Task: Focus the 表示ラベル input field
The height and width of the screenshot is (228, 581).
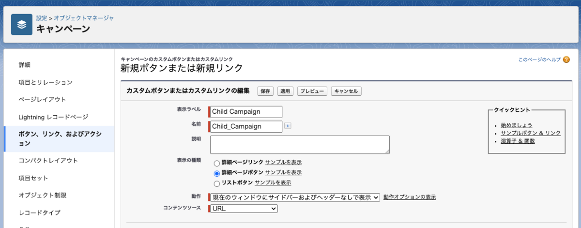Action: [246, 112]
